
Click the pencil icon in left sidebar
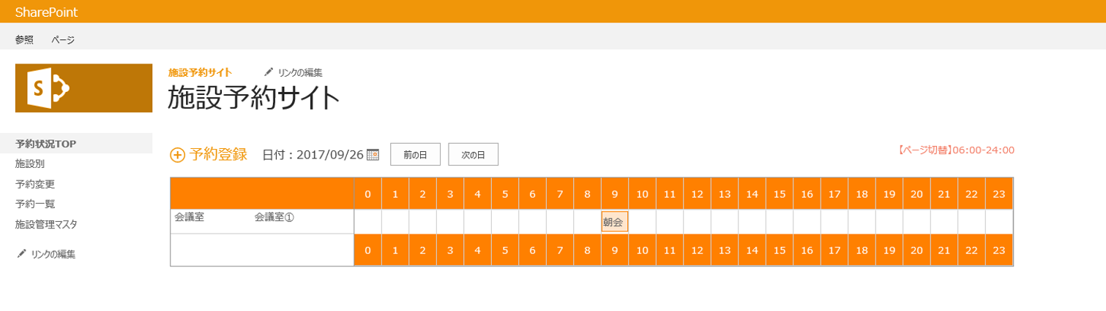[x=22, y=254]
